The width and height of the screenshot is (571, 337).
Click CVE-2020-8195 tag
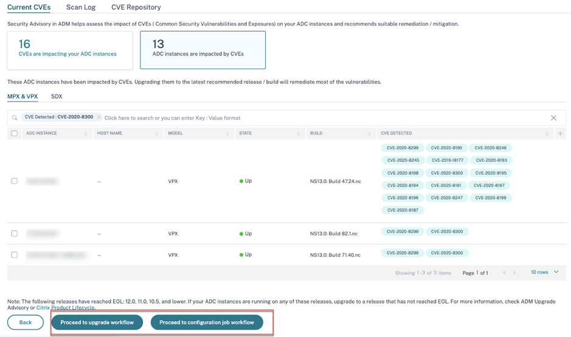click(491, 173)
